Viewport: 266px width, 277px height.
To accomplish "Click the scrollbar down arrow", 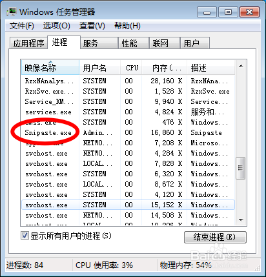I will point(241,220).
